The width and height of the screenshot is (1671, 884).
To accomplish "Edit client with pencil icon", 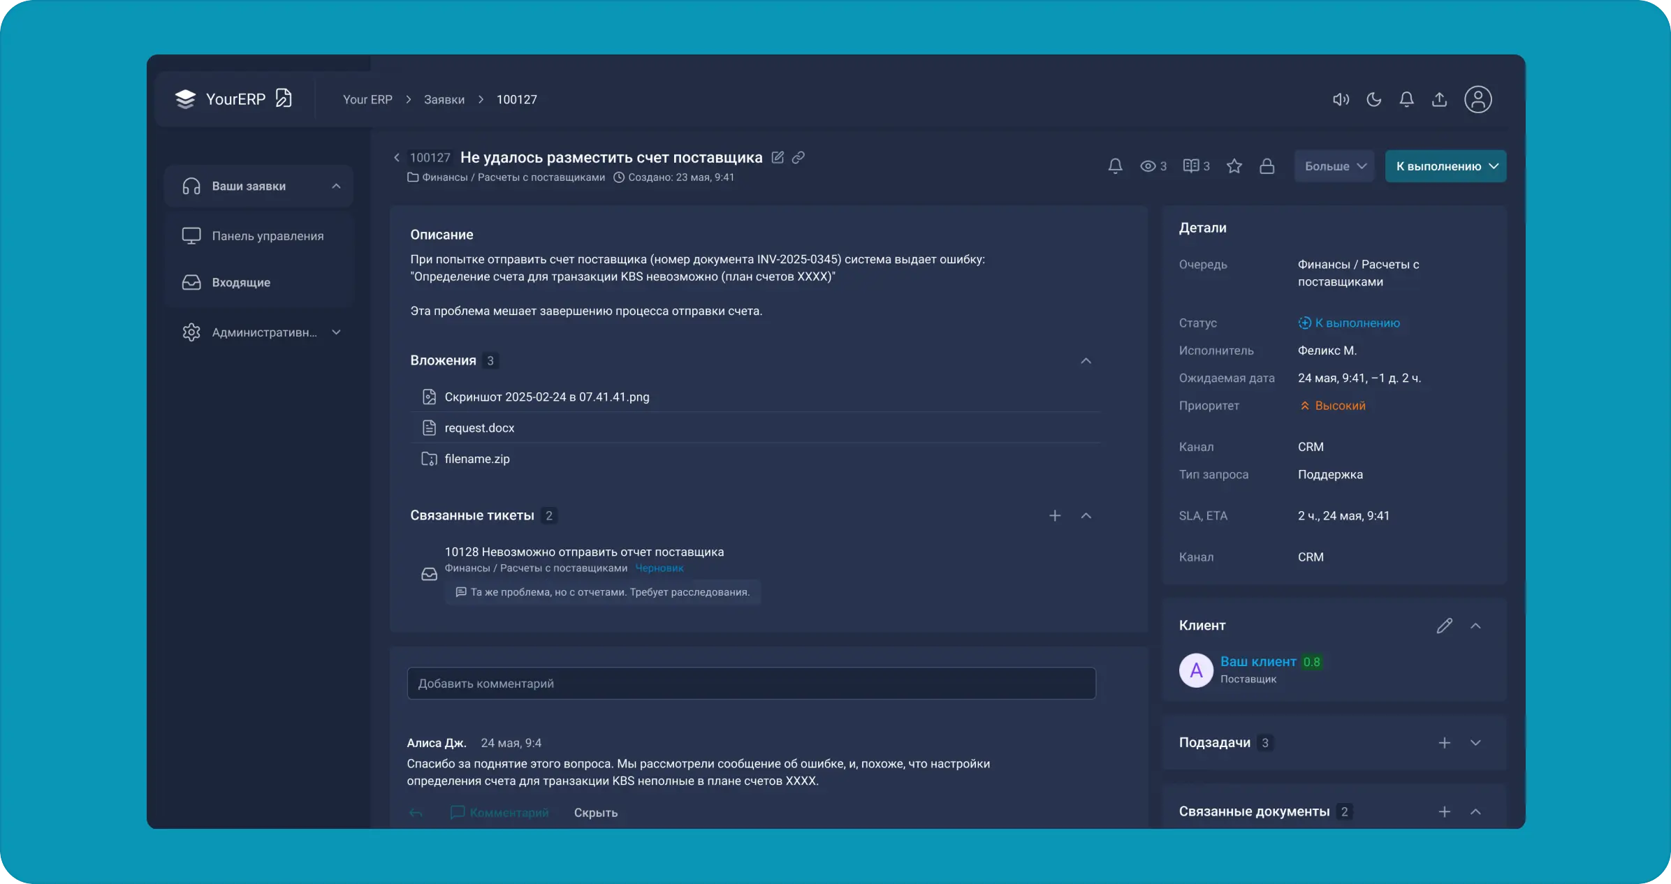I will tap(1444, 626).
